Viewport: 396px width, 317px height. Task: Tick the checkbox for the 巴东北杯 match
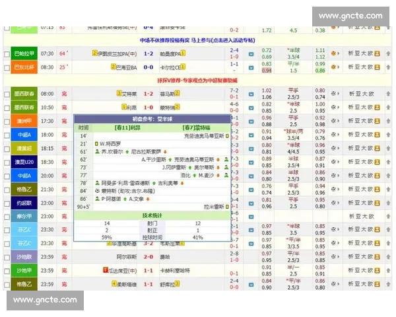point(7,68)
